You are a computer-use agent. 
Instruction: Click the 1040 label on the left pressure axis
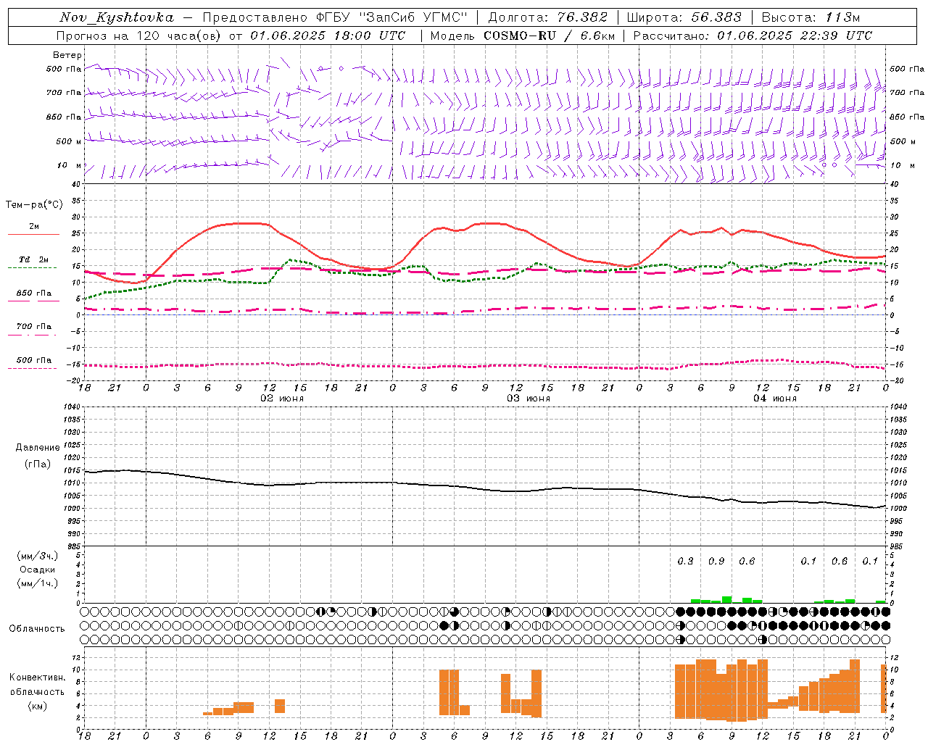tap(70, 407)
